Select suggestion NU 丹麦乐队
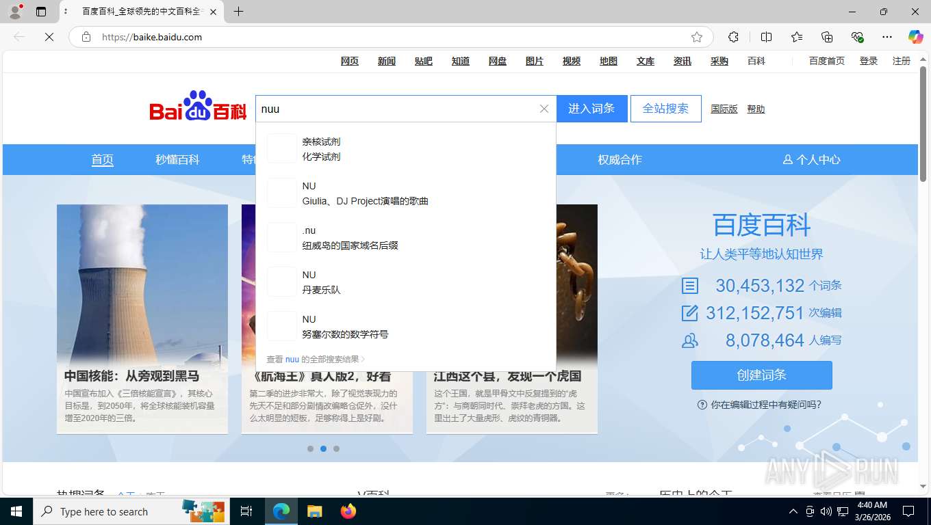The height and width of the screenshot is (525, 931). (406, 282)
